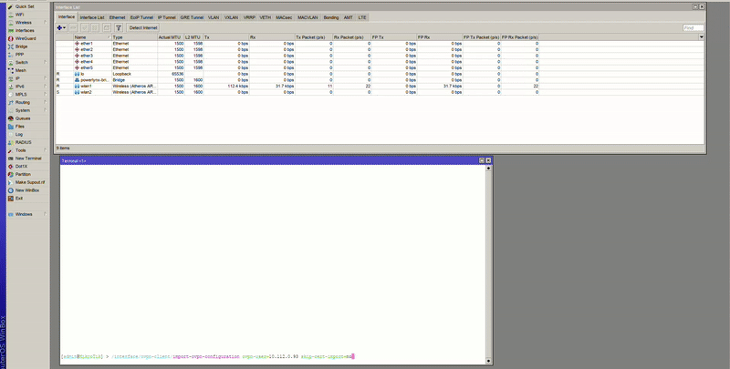
Task: Open the Tools sidebar menu
Action: [20, 150]
